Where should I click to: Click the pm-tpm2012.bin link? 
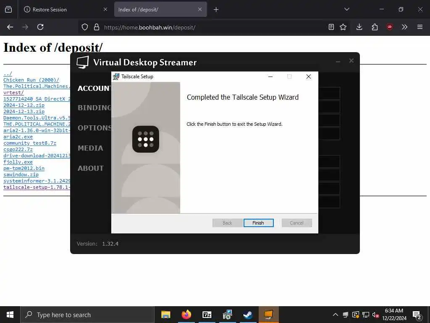coord(24,168)
